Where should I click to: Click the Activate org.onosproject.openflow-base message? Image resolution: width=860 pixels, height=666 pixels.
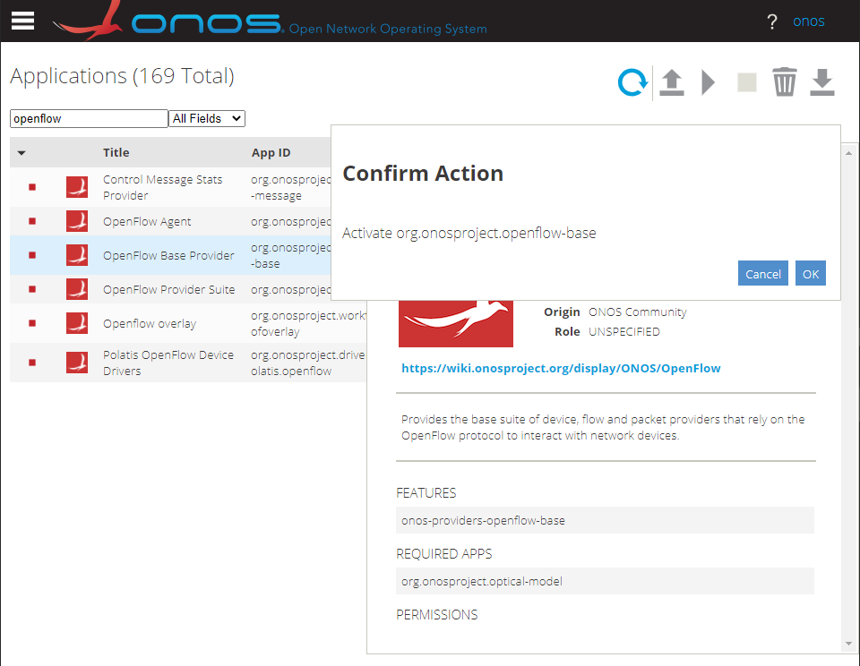pos(469,233)
